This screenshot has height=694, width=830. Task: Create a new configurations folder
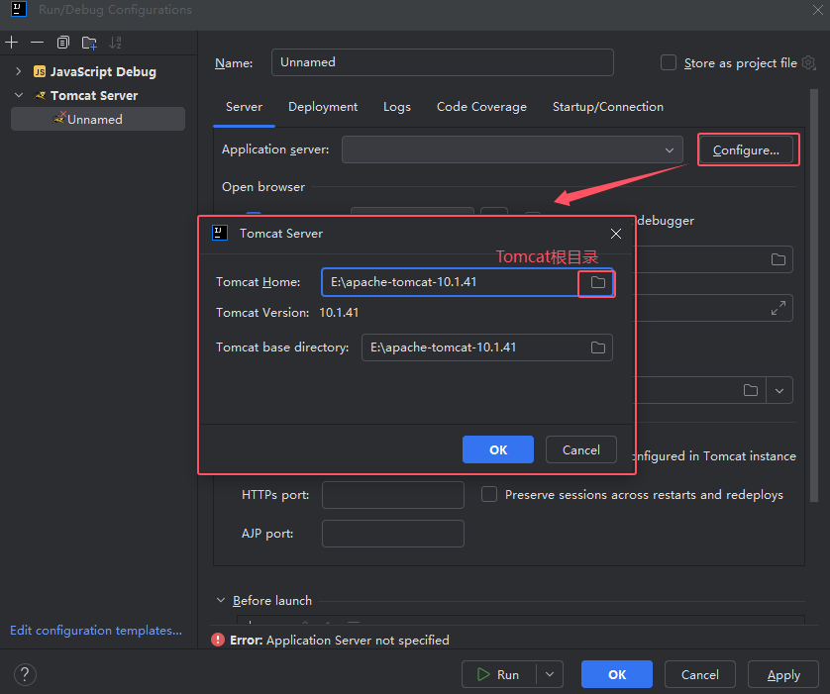point(89,43)
